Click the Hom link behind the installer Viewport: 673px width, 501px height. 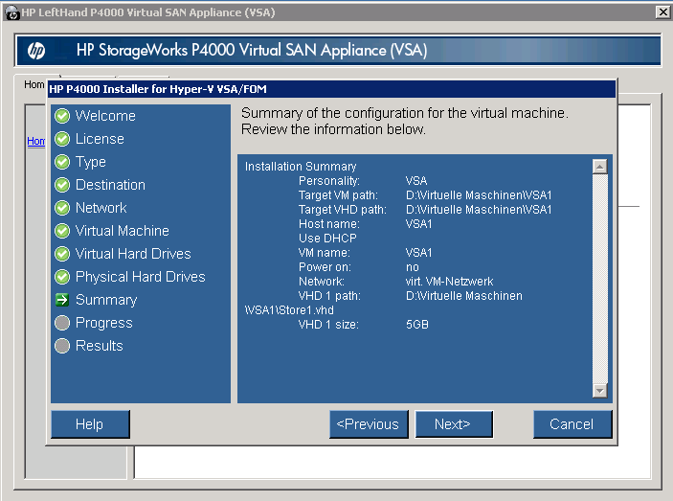click(36, 141)
